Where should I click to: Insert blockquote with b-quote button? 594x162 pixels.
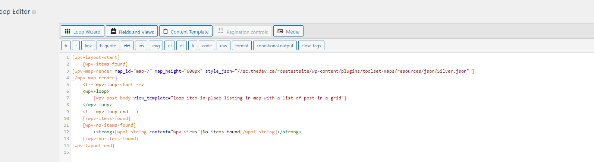[108, 45]
